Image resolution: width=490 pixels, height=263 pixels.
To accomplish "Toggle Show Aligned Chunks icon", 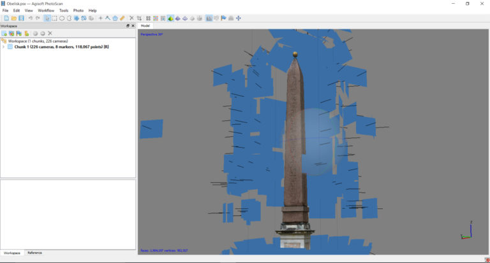I will 231,18.
